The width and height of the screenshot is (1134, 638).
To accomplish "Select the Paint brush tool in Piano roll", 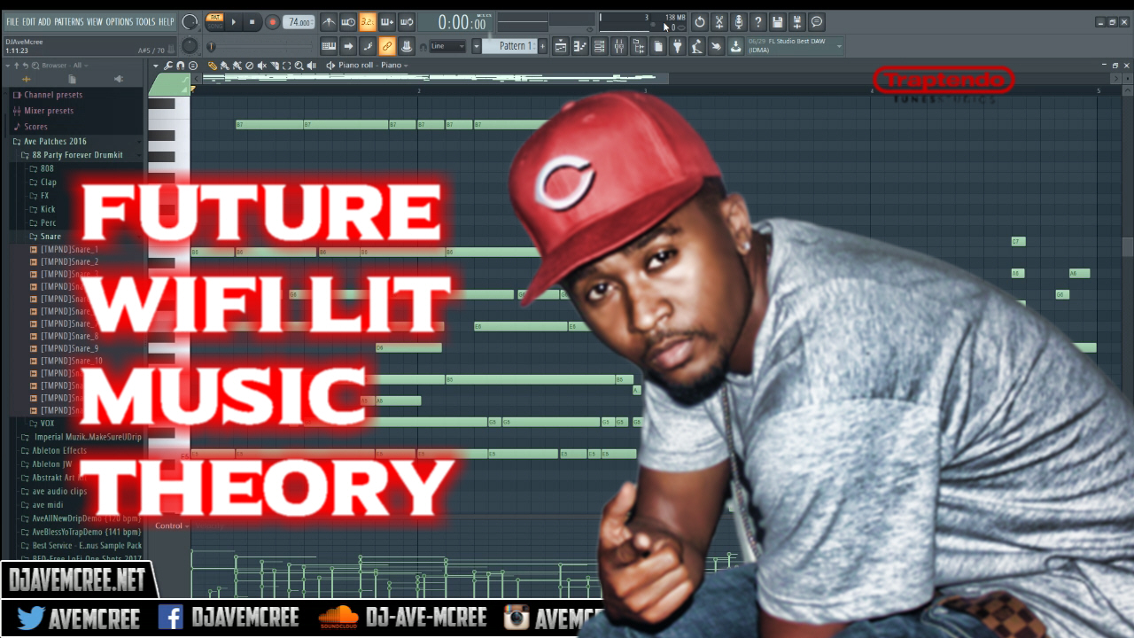I will (x=225, y=65).
